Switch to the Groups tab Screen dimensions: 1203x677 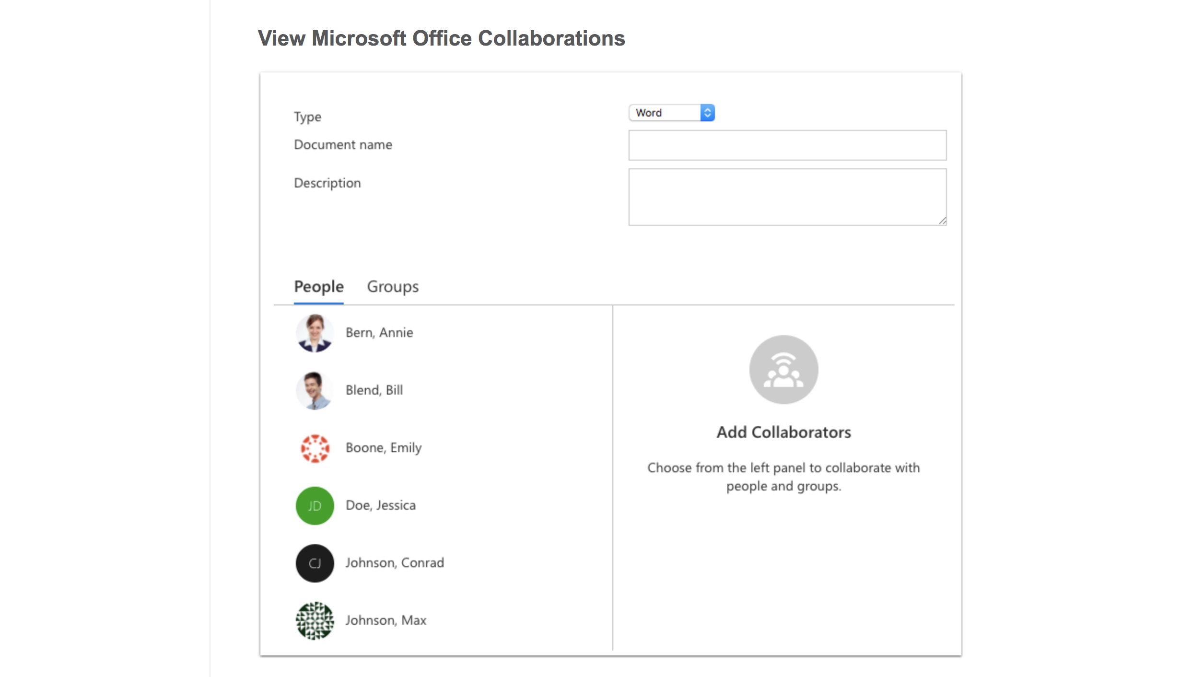393,287
